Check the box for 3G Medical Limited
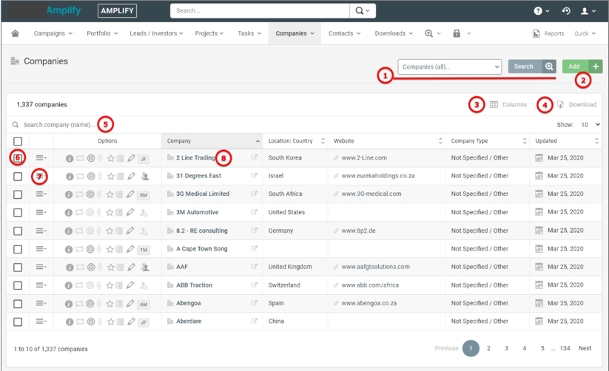609x371 pixels. 18,194
